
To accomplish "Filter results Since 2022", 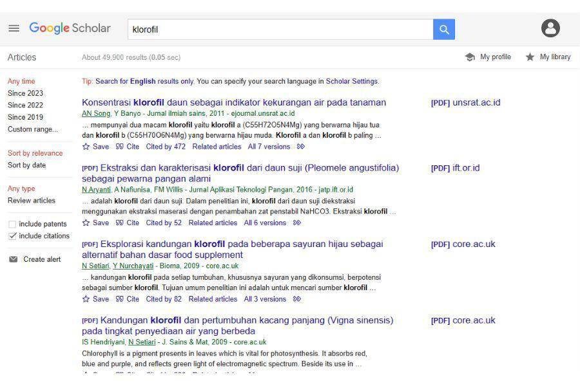I will [25, 105].
